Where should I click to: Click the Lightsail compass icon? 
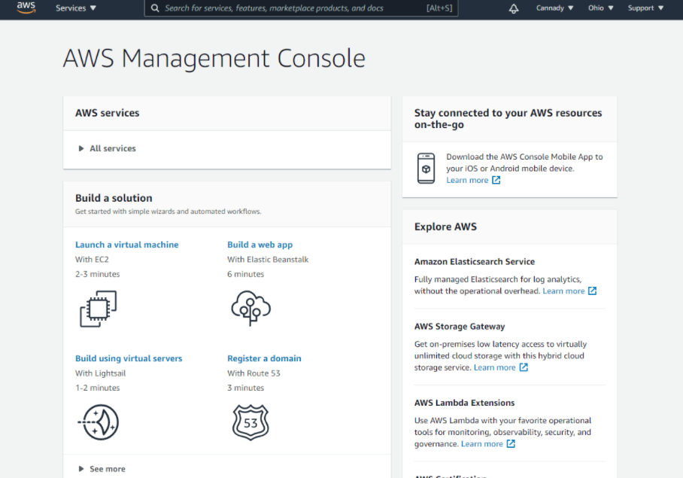(99, 422)
